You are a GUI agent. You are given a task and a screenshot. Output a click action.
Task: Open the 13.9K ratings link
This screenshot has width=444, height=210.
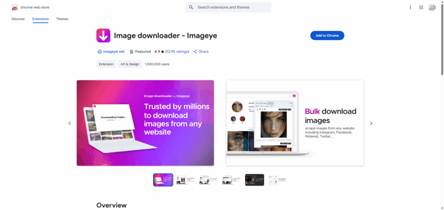177,52
